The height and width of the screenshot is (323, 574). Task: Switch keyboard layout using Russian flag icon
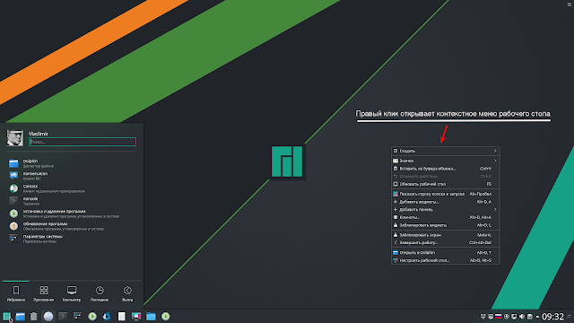[x=499, y=317]
